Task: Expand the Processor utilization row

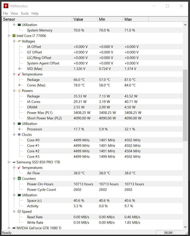Action: 19,129
